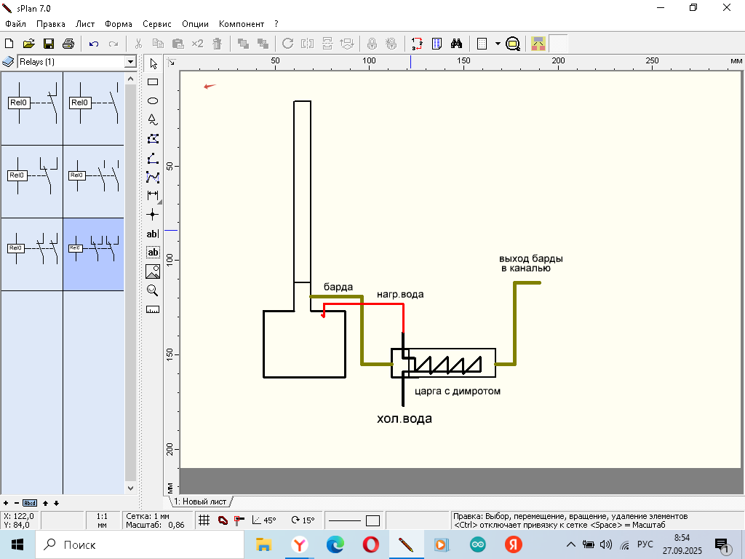Click the Save diskette icon
745x559 pixels.
[x=49, y=44]
